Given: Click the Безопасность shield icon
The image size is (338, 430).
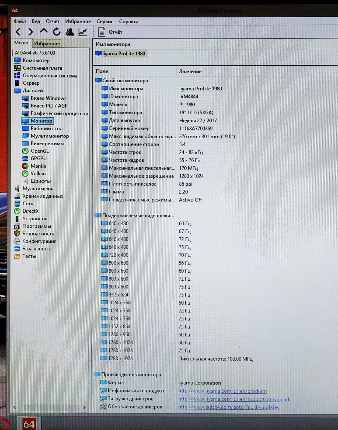Looking at the screenshot, I should pos(17,234).
